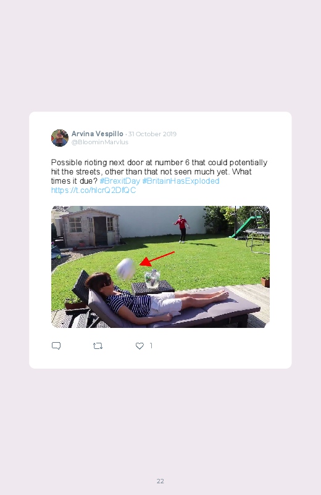The height and width of the screenshot is (495, 321).
Task: Click the red arrow in the photo
Action: pos(157,258)
